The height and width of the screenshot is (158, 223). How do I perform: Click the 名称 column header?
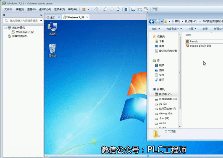[188, 35]
